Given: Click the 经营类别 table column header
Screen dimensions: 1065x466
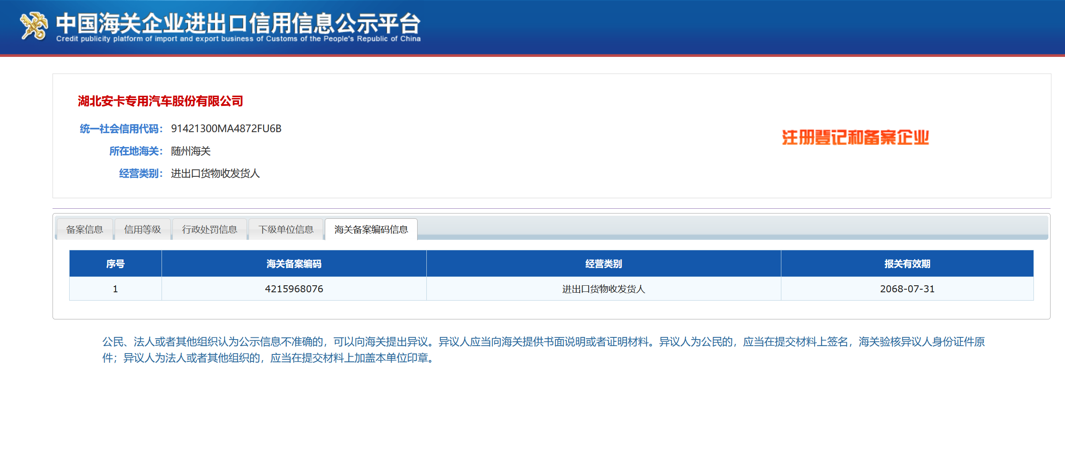Looking at the screenshot, I should [604, 264].
